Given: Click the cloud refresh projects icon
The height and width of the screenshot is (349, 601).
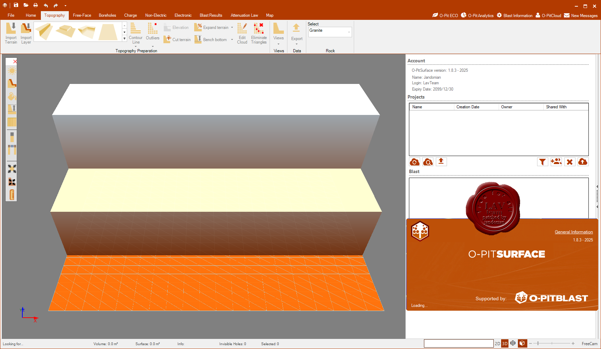Looking at the screenshot, I should pos(415,162).
